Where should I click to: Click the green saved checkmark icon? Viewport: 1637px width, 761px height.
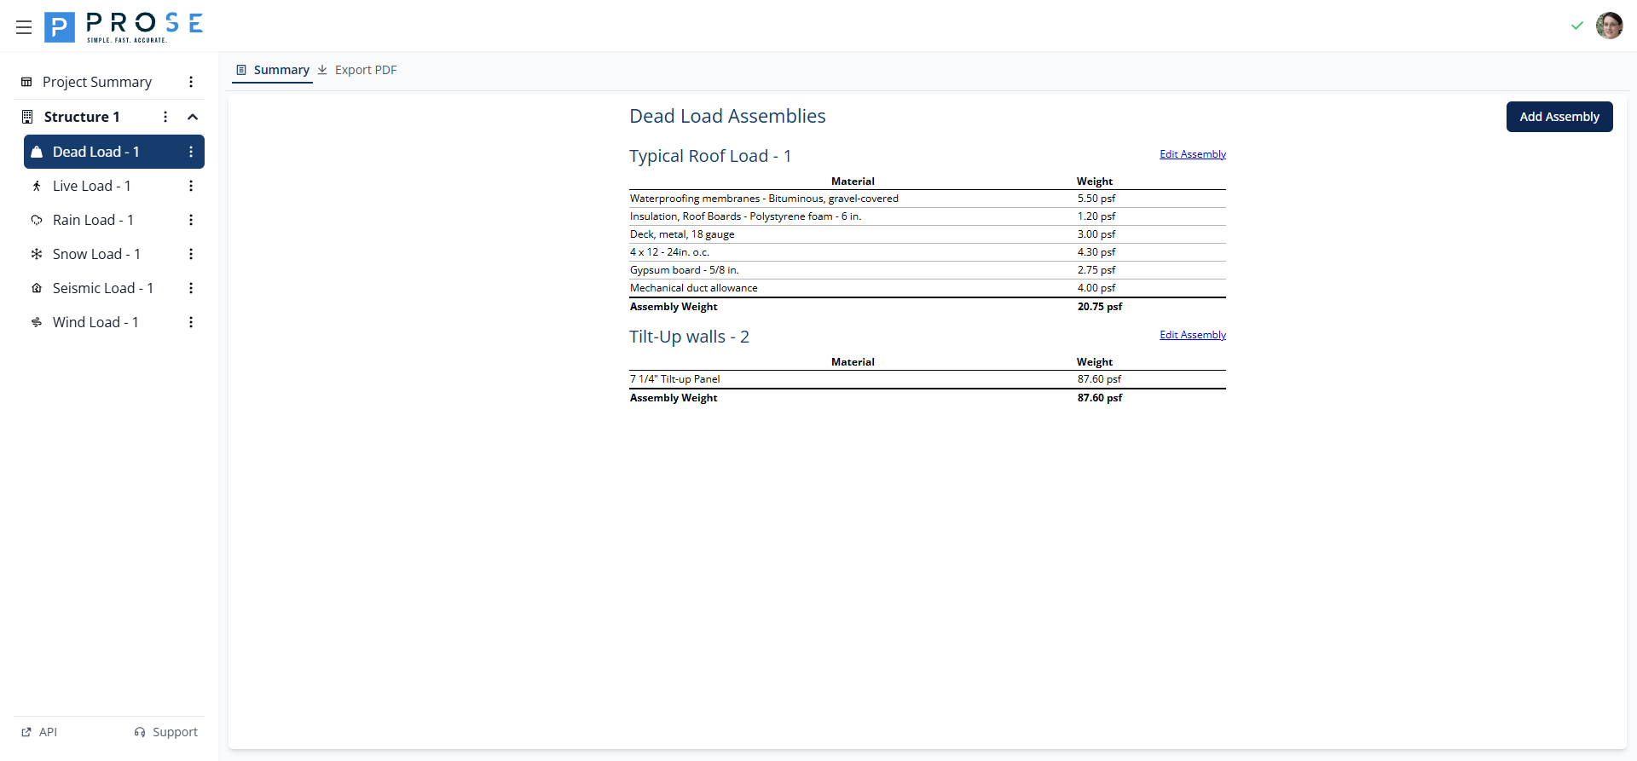click(x=1576, y=26)
